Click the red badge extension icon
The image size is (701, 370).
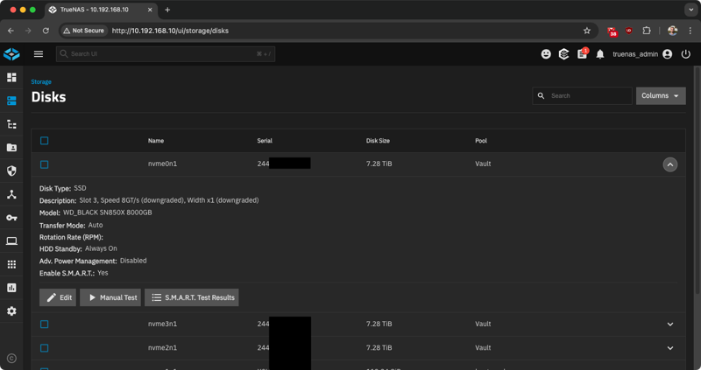pyautogui.click(x=612, y=31)
